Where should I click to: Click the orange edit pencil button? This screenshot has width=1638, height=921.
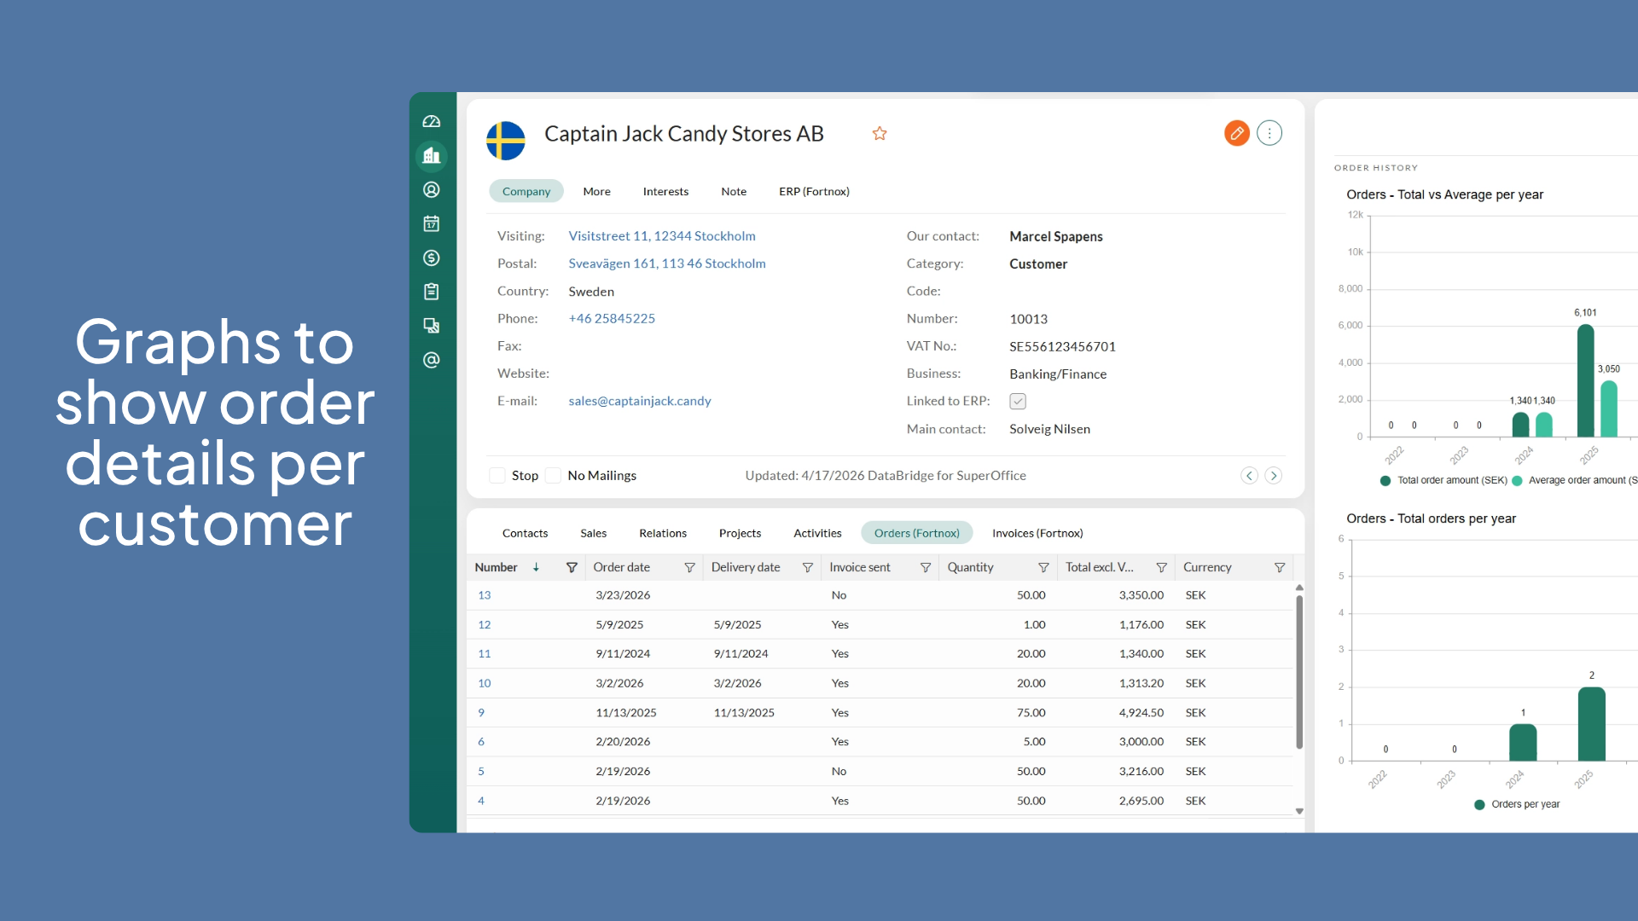click(x=1236, y=133)
